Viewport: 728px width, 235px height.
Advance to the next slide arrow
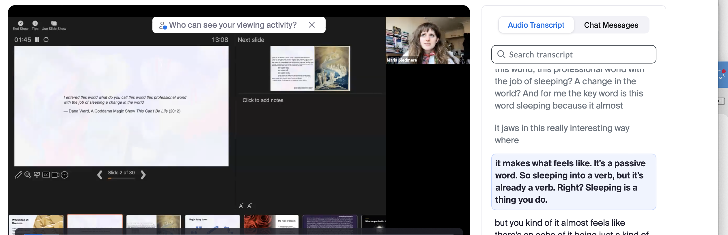point(143,175)
